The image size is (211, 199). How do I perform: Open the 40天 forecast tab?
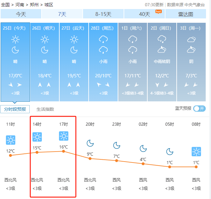(x=145, y=14)
